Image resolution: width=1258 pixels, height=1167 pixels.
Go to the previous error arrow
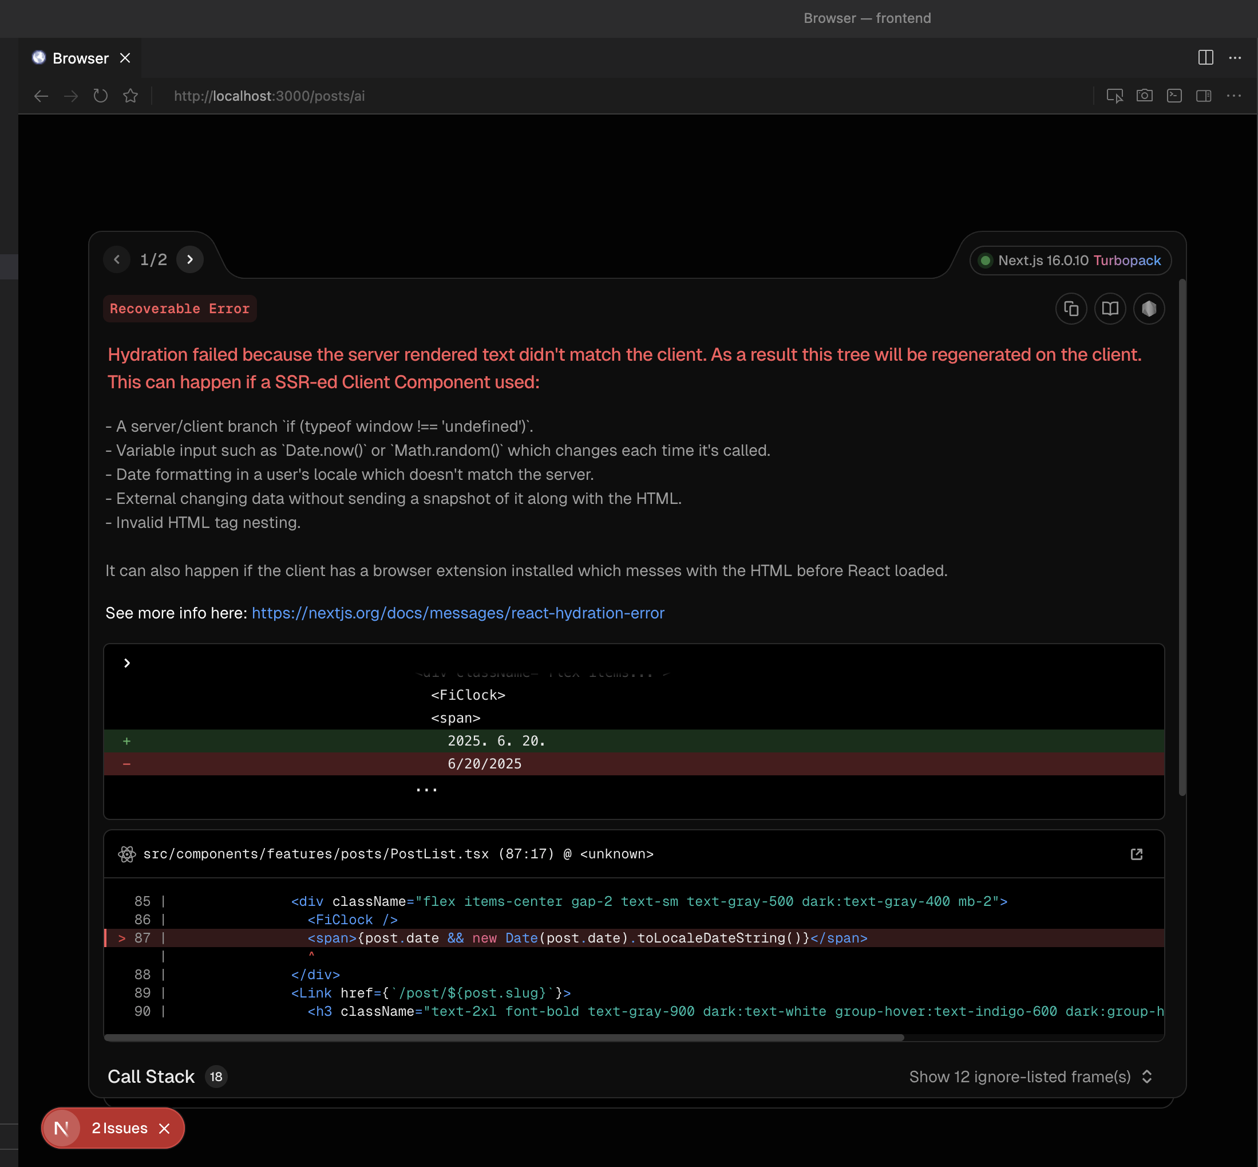[x=117, y=259]
